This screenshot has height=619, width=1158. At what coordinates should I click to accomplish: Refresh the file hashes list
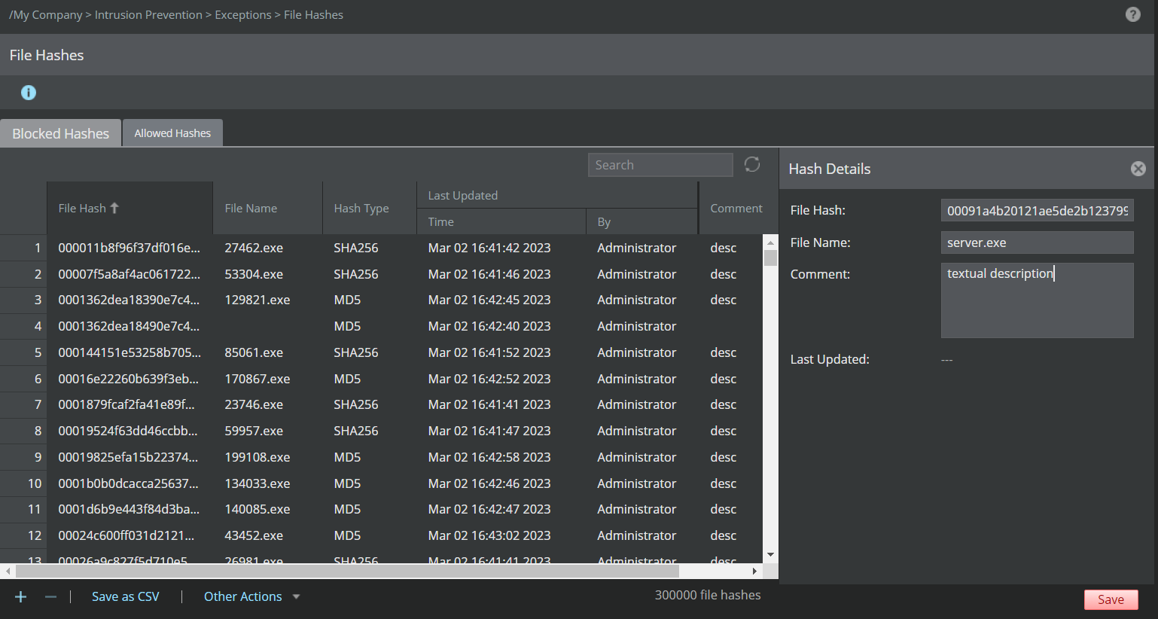tap(752, 164)
